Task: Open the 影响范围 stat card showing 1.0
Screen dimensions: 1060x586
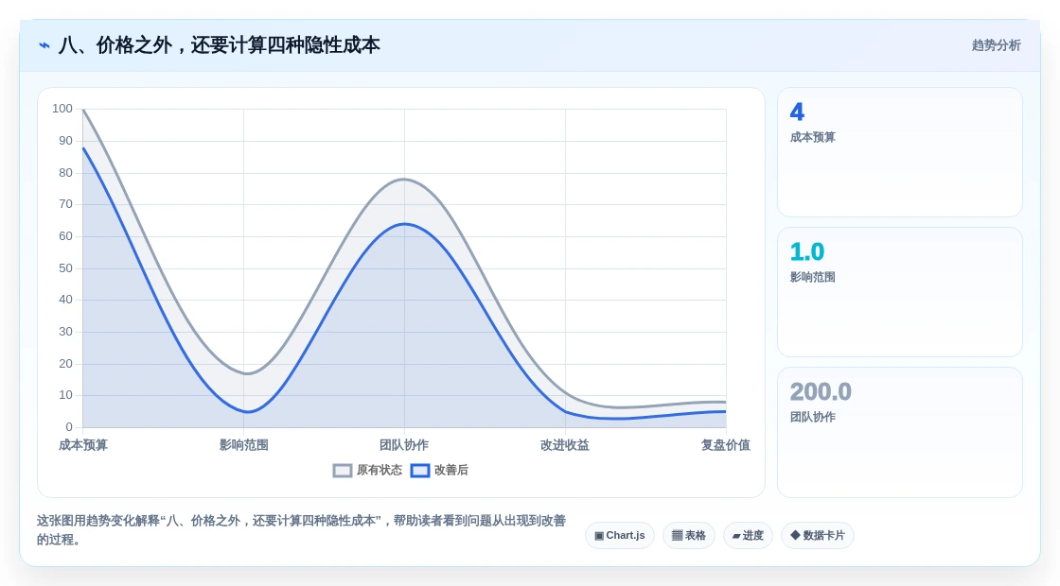Action: (900, 292)
